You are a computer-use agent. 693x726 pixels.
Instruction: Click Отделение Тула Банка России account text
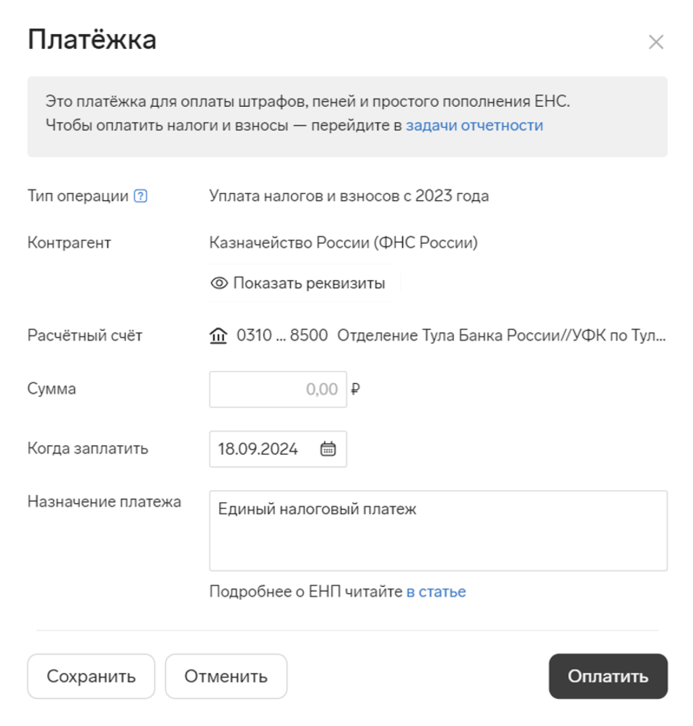[x=501, y=335]
